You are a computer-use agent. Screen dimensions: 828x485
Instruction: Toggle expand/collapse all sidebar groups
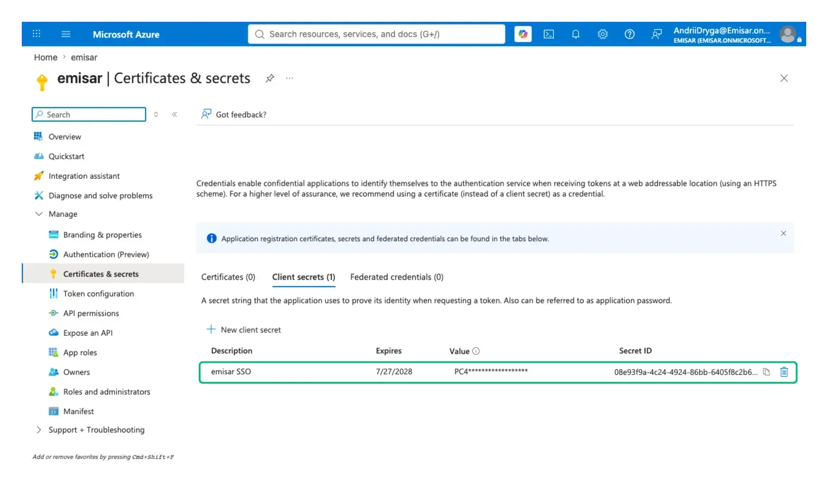[x=156, y=114]
